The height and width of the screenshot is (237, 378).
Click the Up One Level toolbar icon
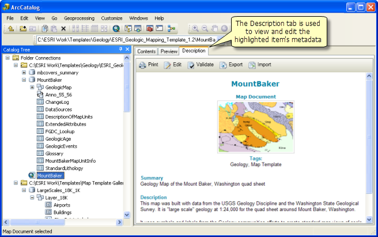click(x=11, y=29)
